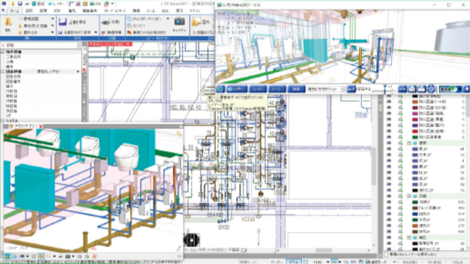The width and height of the screenshot is (470, 264).
Task: Toggle lock icon for the orange-swatch layer
Action: (x=400, y=101)
